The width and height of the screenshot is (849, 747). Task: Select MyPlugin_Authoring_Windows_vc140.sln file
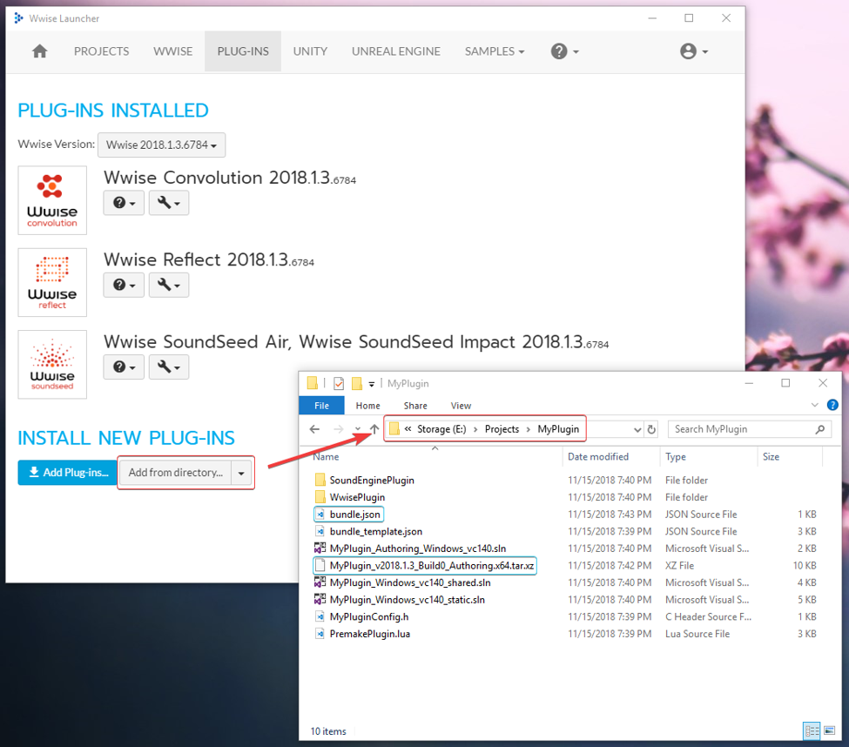coord(417,548)
